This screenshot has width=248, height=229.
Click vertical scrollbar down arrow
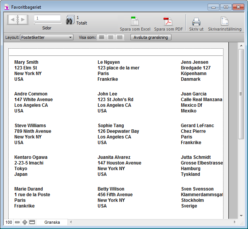(241, 216)
